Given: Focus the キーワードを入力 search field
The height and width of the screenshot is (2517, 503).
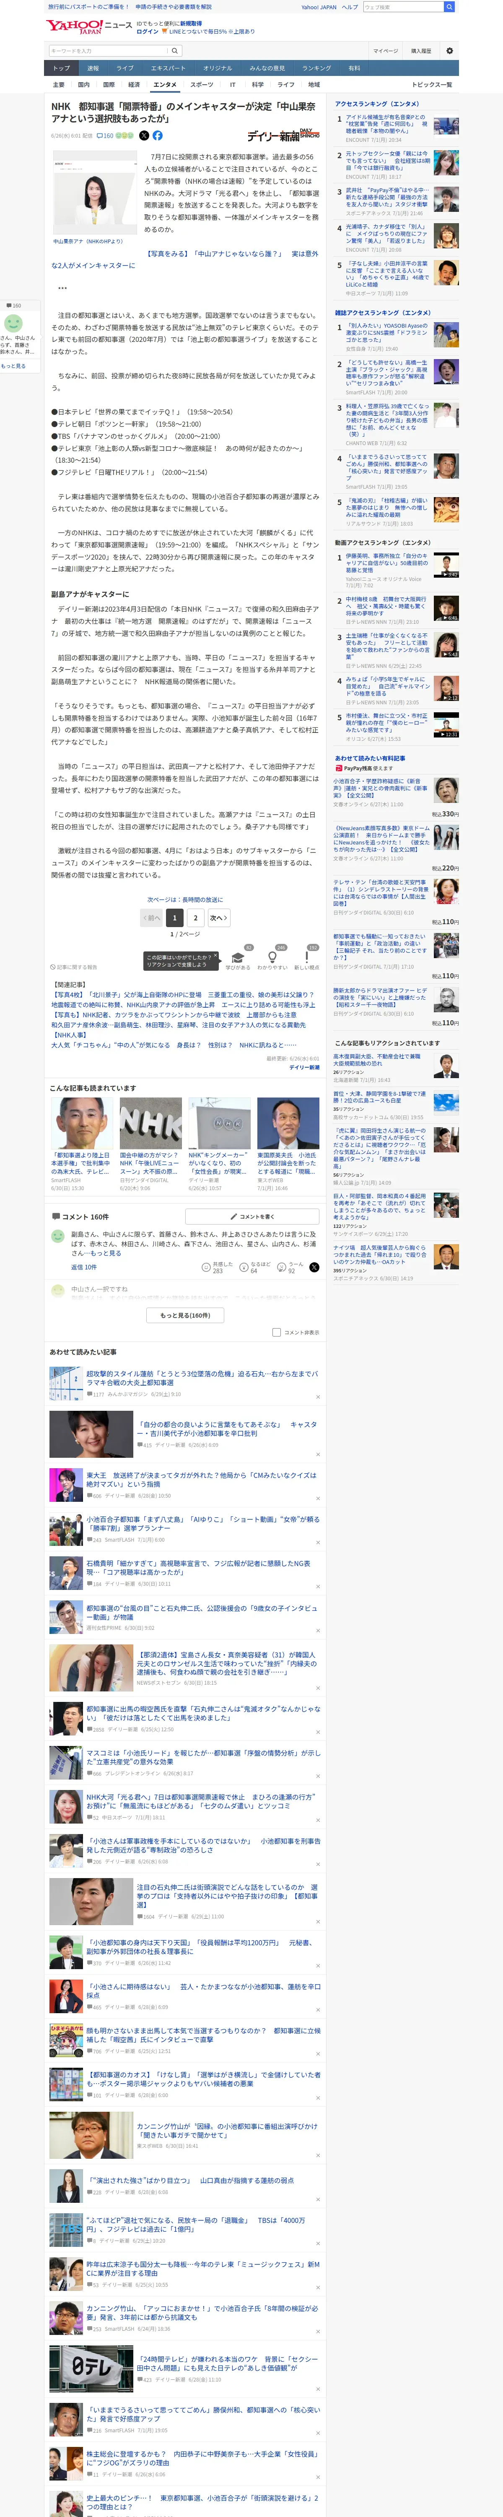Looking at the screenshot, I should [109, 51].
